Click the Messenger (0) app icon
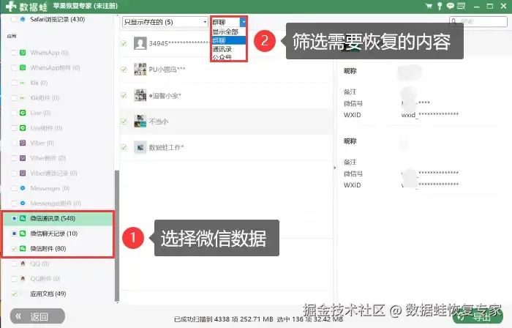The image size is (512, 328). point(23,188)
